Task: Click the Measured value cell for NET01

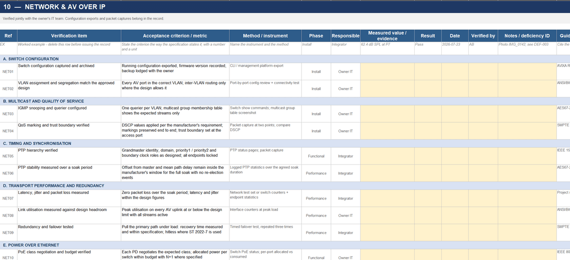Action: point(387,71)
